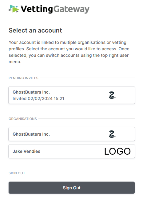
Task: Click the Sign Out button
Action: click(72, 188)
